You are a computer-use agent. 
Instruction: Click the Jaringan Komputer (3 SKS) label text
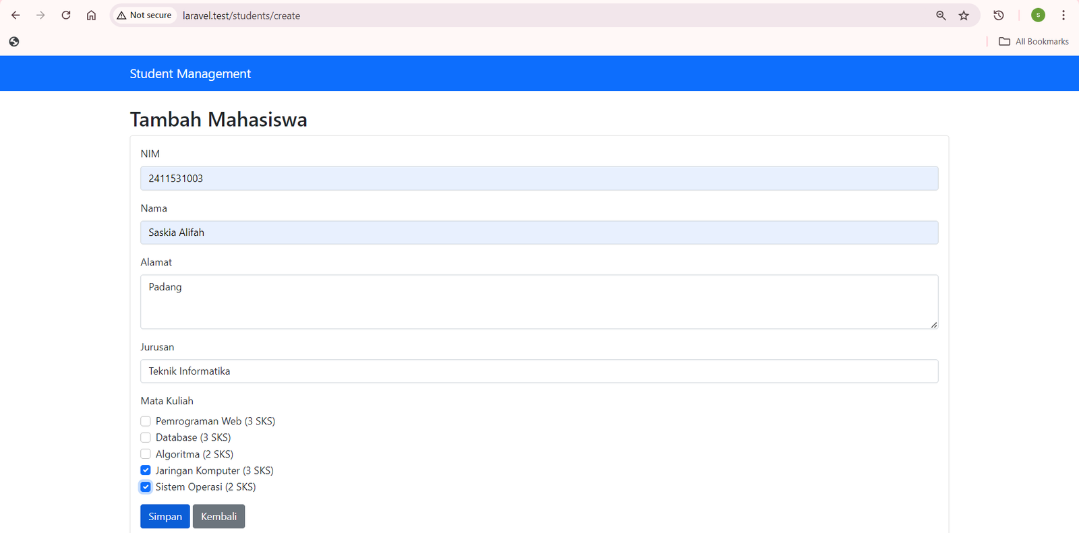214,470
